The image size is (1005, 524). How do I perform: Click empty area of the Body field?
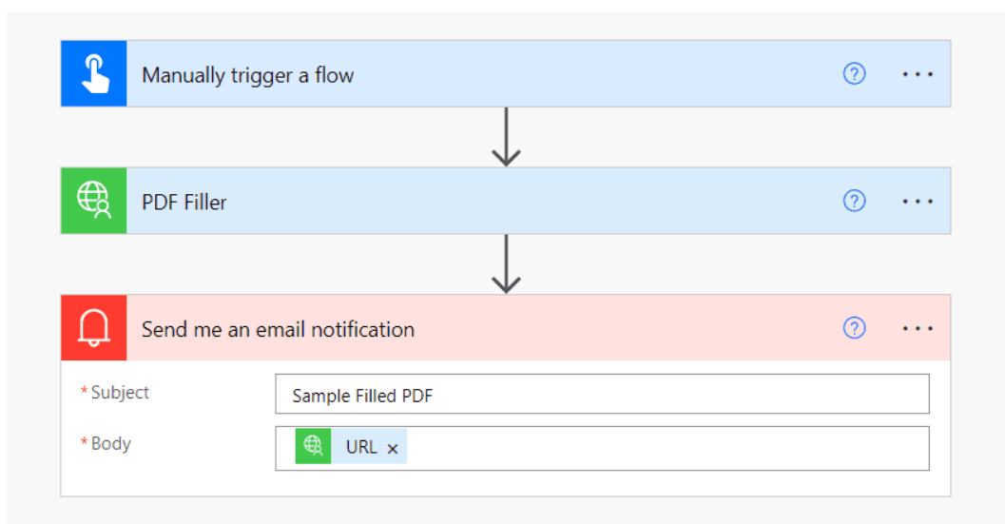[x=667, y=448]
